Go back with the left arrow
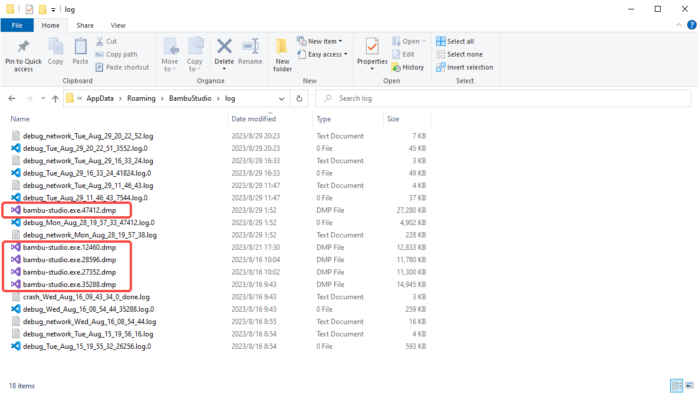The width and height of the screenshot is (699, 393). (12, 98)
